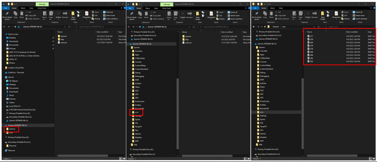Click the Delete icon in middle window

pyautogui.click(x=183, y=14)
